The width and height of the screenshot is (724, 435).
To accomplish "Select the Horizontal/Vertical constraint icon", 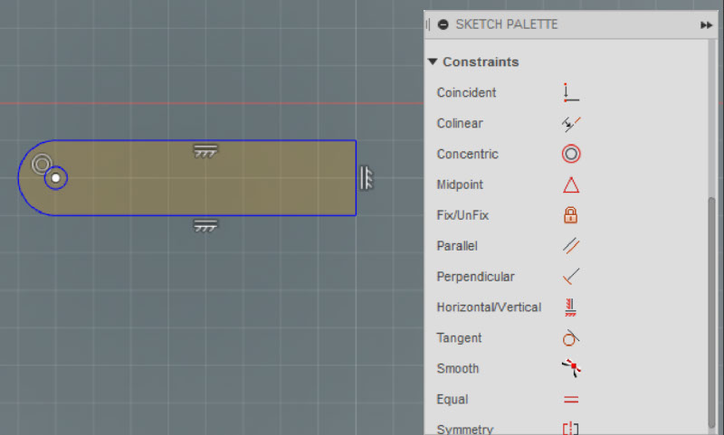I will point(571,307).
